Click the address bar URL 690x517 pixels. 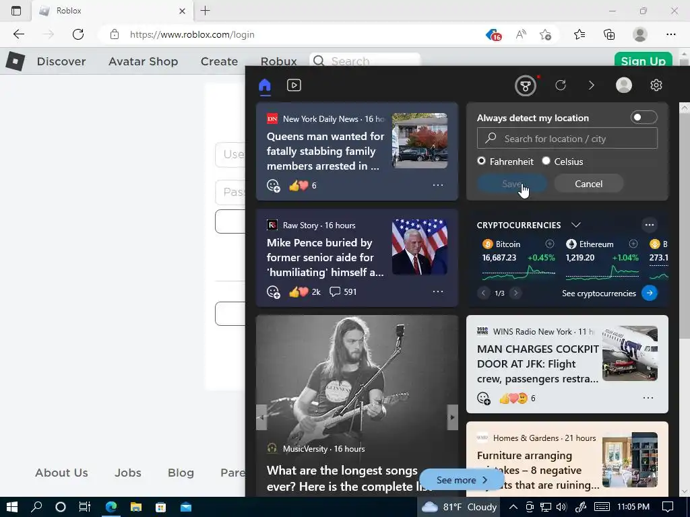[192, 34]
